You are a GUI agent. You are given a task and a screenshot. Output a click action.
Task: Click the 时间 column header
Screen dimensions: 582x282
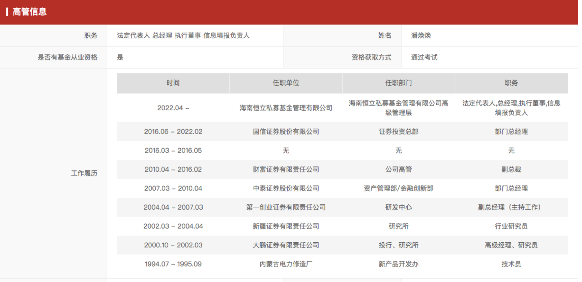tap(173, 83)
